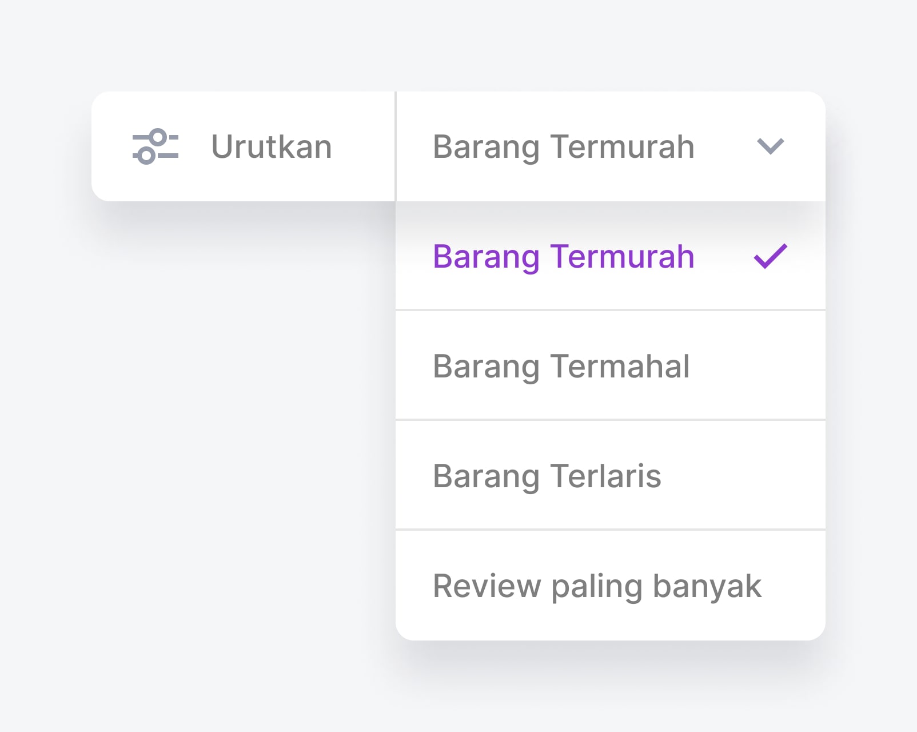Select the Barang Termahal option
The height and width of the screenshot is (732, 917).
561,367
